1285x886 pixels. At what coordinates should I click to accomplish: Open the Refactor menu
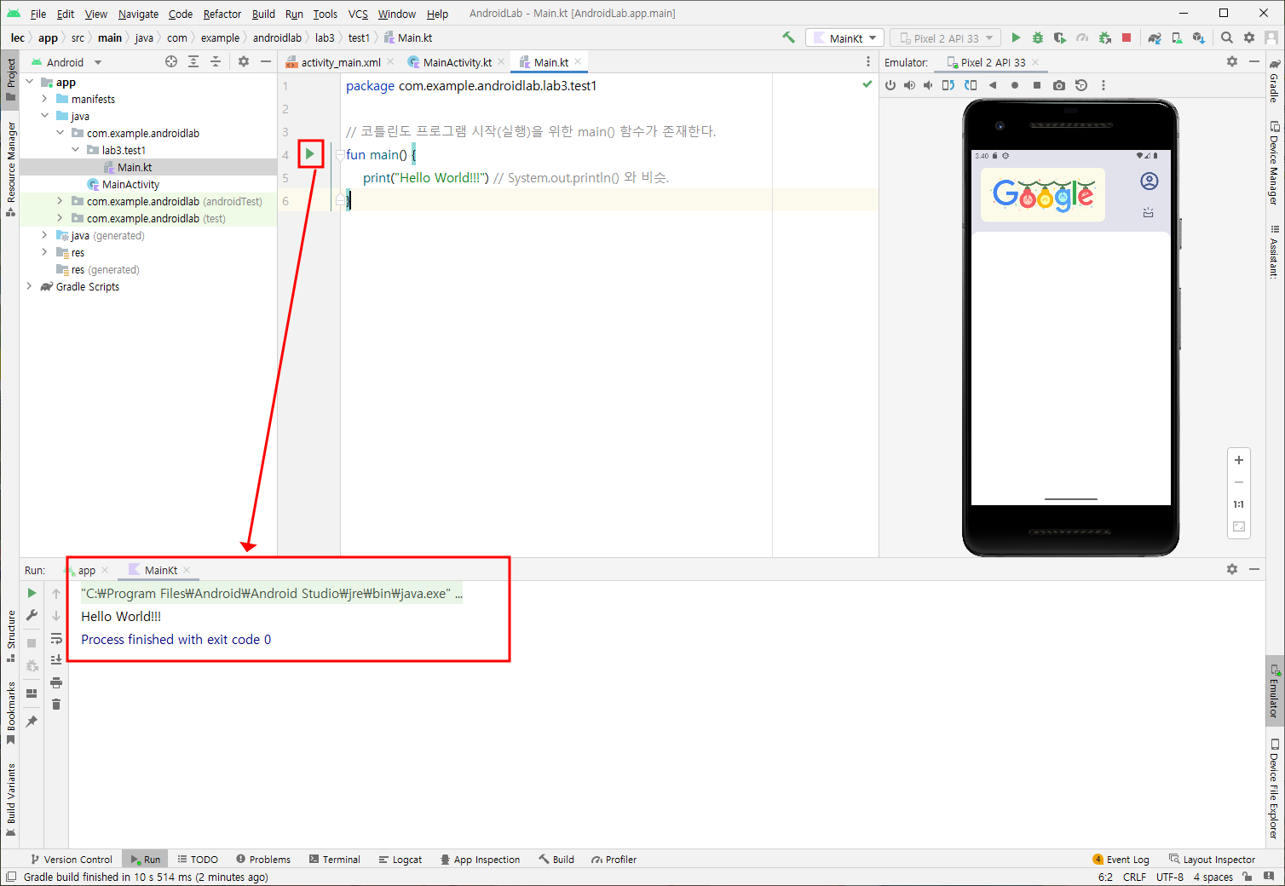click(x=222, y=14)
